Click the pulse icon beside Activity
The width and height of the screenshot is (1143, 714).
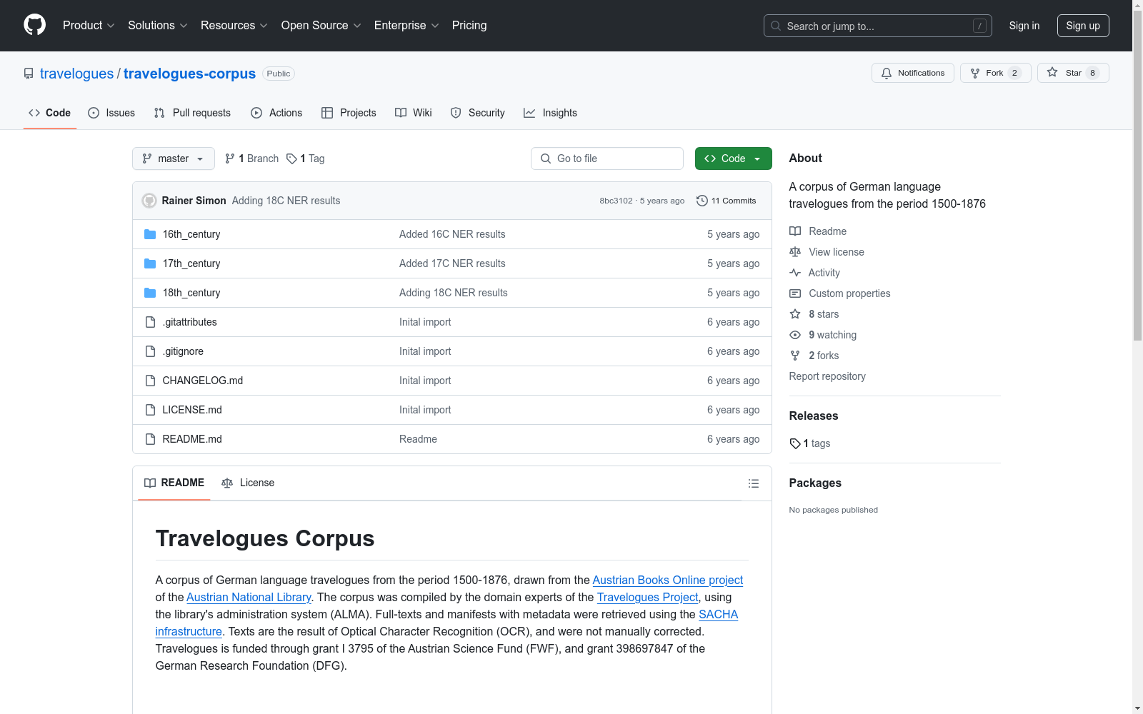pos(795,273)
